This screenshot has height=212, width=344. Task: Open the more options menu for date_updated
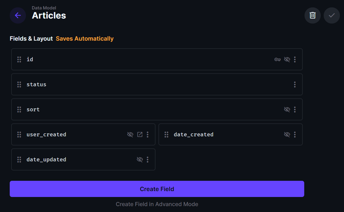click(x=148, y=160)
